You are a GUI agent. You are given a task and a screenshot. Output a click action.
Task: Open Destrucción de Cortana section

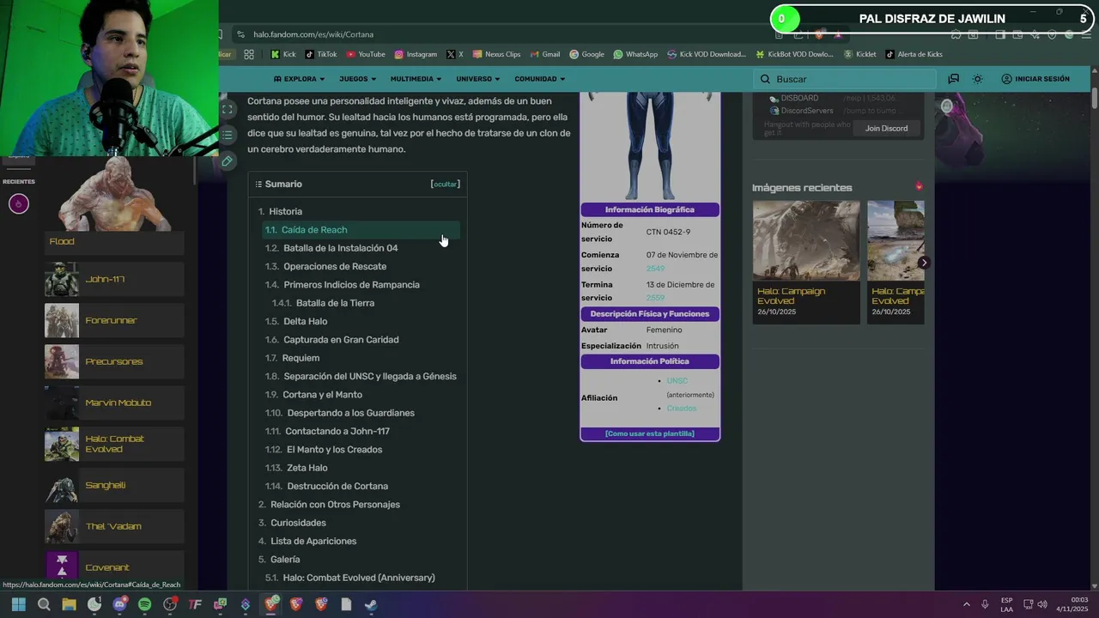(337, 486)
